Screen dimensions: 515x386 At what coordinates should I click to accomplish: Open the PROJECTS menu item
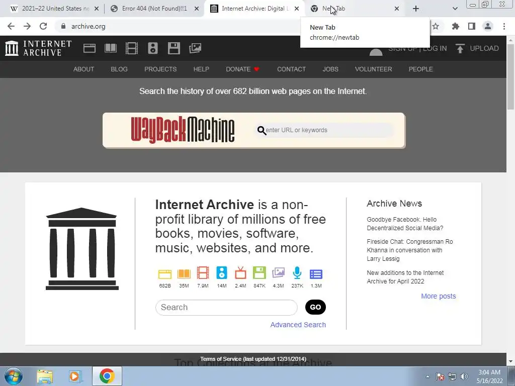(160, 69)
